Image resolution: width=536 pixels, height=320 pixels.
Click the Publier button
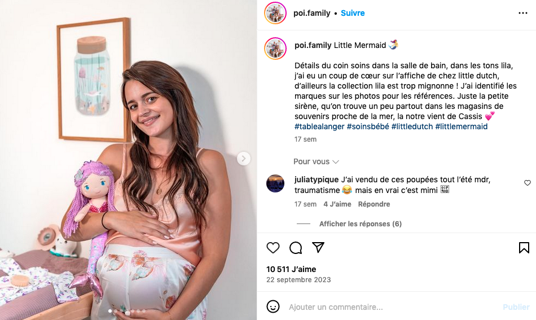point(516,307)
